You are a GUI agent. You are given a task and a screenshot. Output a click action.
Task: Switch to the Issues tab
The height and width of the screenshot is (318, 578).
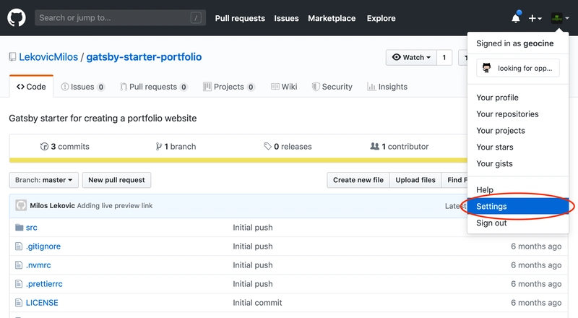pyautogui.click(x=83, y=87)
